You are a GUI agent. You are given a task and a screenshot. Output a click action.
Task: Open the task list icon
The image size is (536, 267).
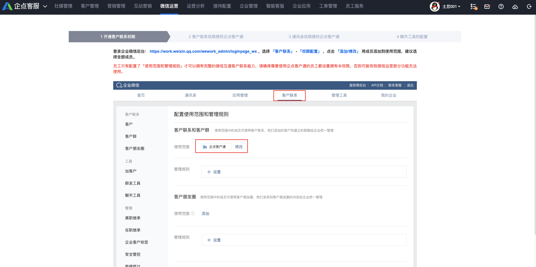(474, 6)
